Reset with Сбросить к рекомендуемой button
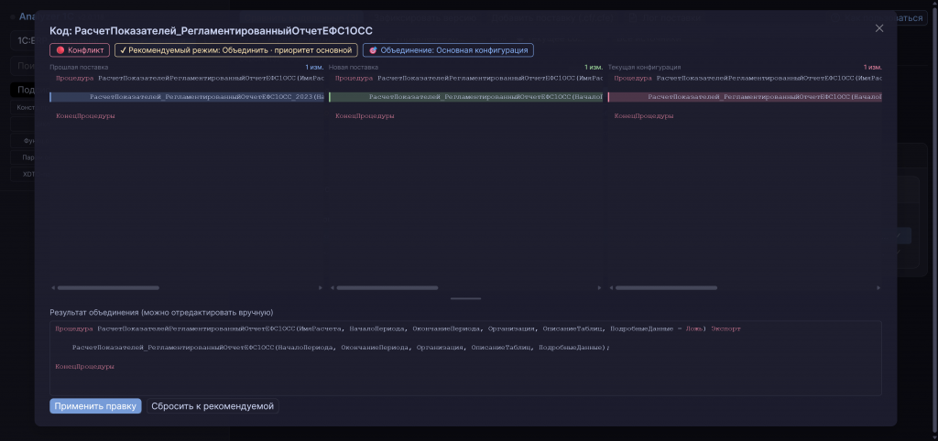Viewport: 938px width, 441px height. [213, 406]
